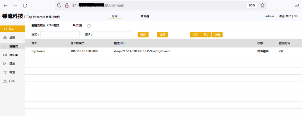Open the shield tracking protection icon

59,5
